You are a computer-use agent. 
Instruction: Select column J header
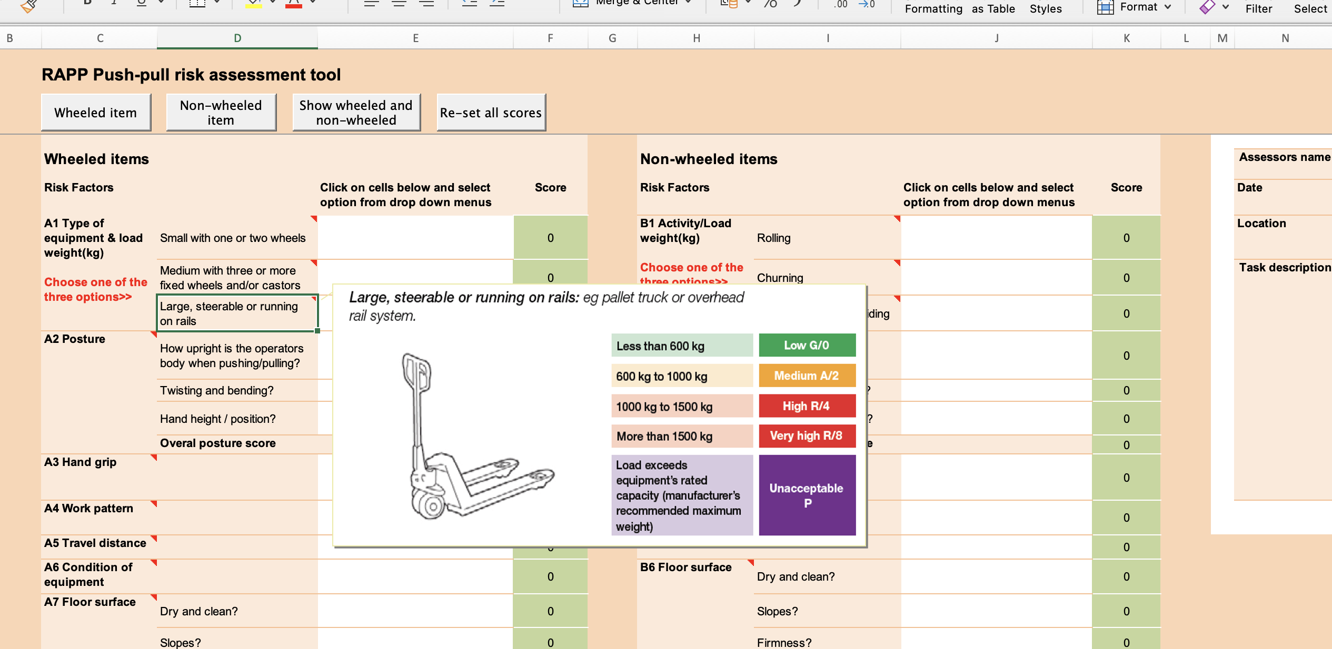997,38
